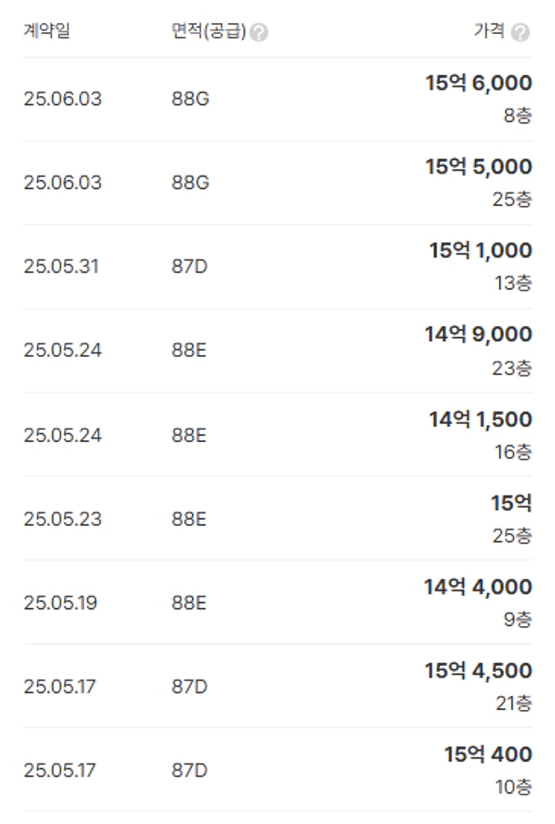Click the help icon next to 면적(공급)
The width and height of the screenshot is (555, 824).
pos(259,32)
